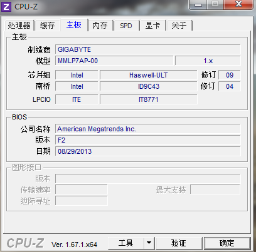Click the GIGABYTE manufacturer field
This screenshot has width=256, height=252.
tap(148, 49)
